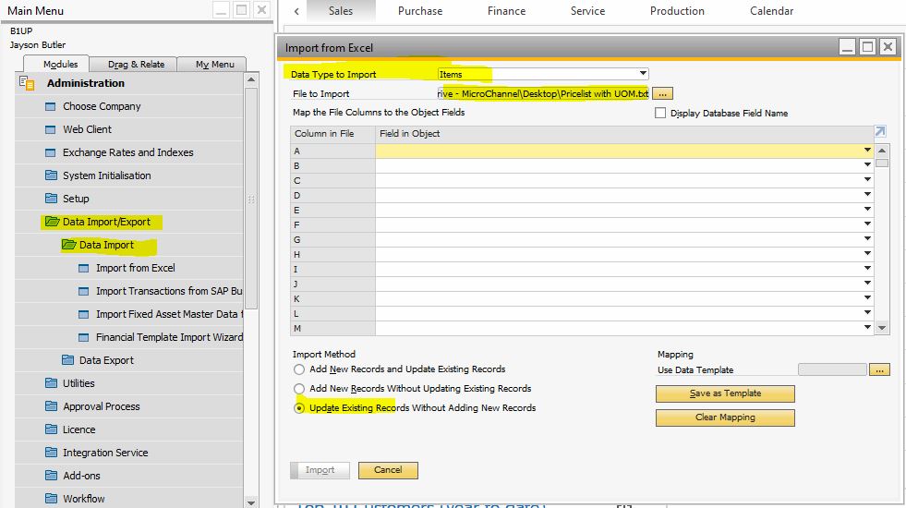Click the File to Import path field

coord(543,94)
